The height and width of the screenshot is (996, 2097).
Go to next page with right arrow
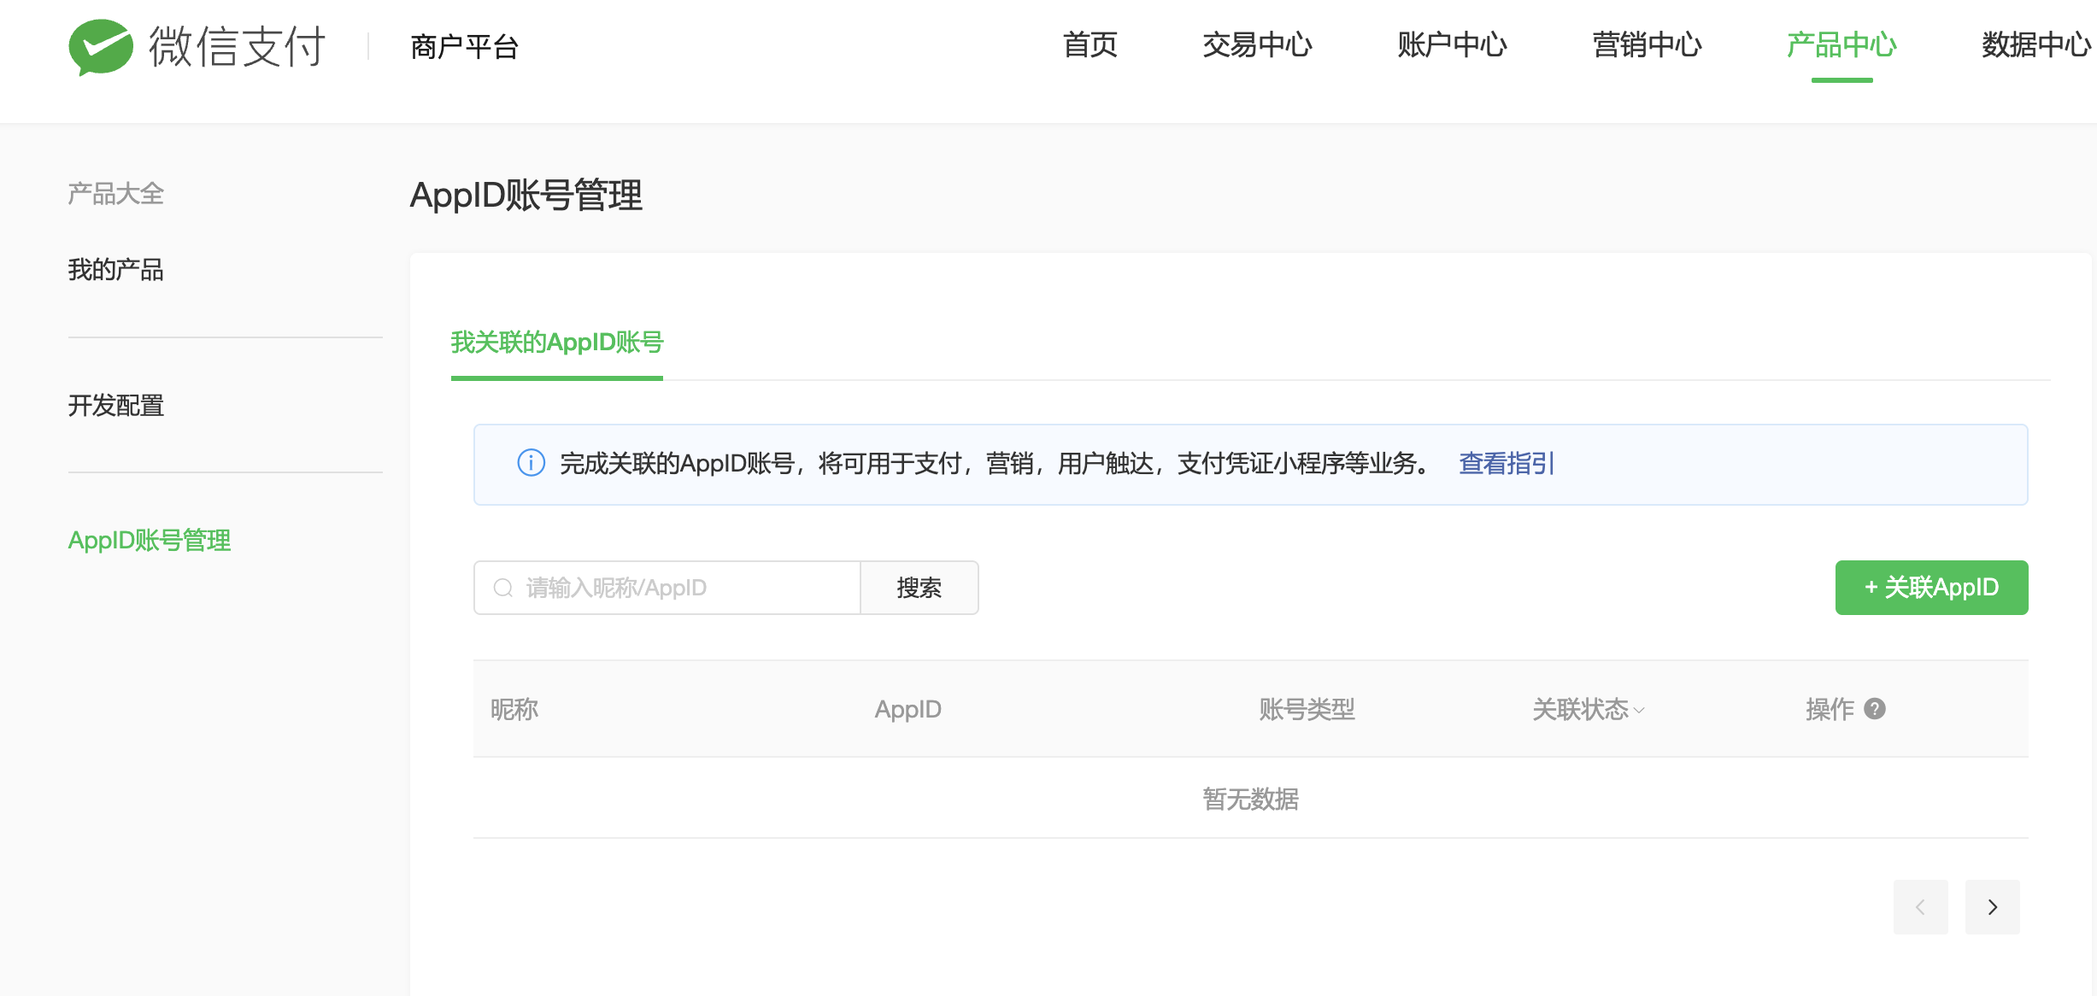tap(1992, 907)
